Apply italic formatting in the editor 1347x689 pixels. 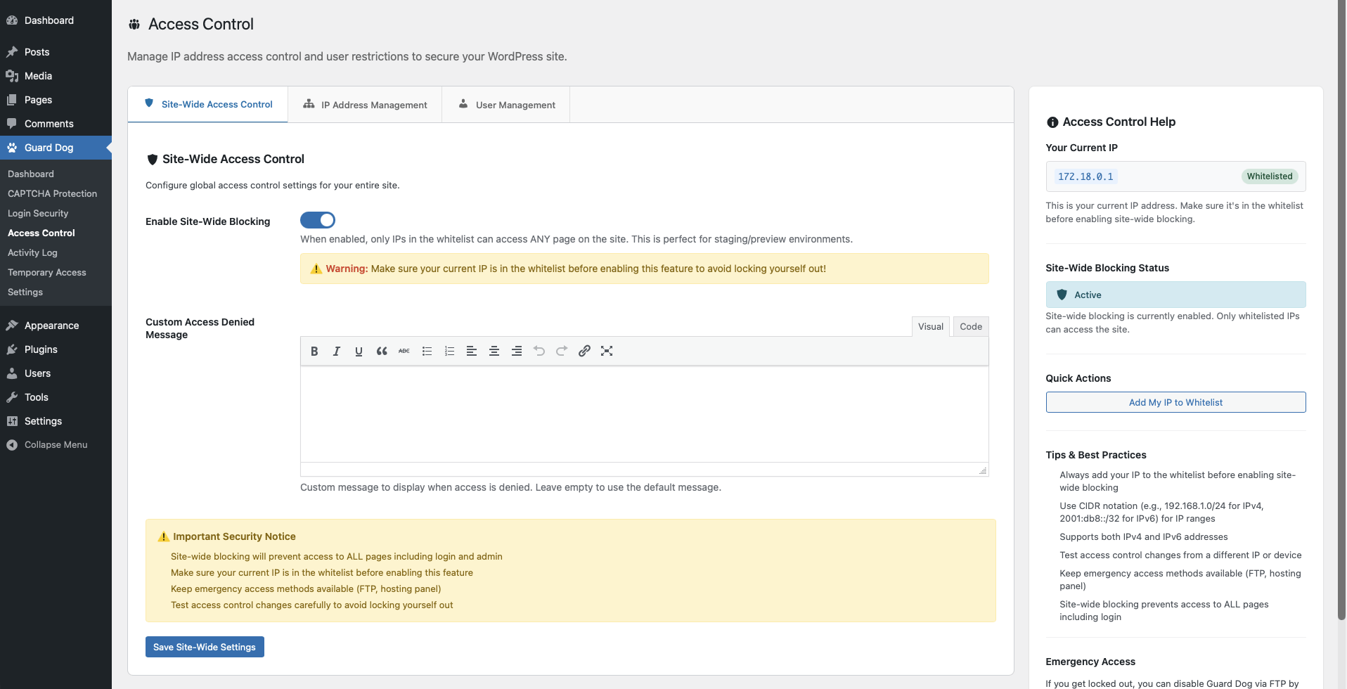point(337,351)
